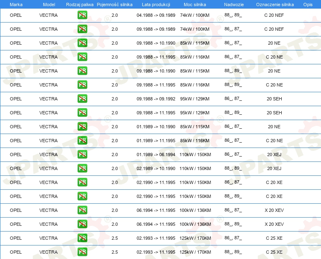Select the date cell 09.1988 -> 09.1989

click(156, 29)
